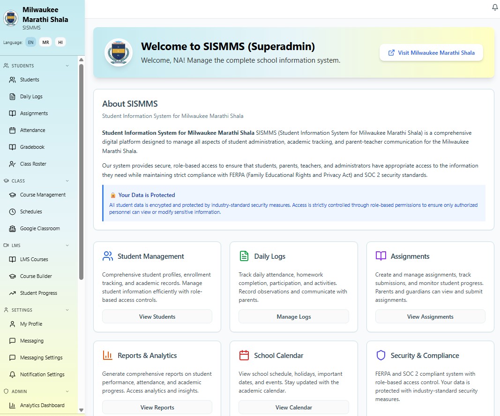Open Google Classroom from the sidebar icon
Screen dimensions: 500x416
tap(11, 228)
